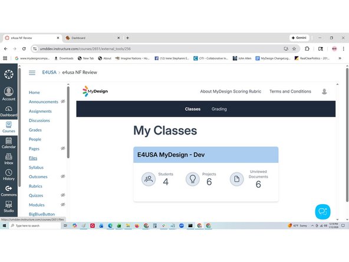
Task: Show hidden system tray icons
Action: click(x=312, y=225)
